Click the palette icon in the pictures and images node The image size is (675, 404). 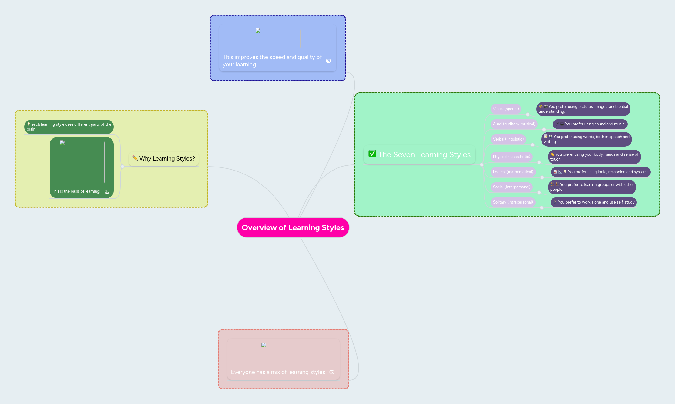540,107
